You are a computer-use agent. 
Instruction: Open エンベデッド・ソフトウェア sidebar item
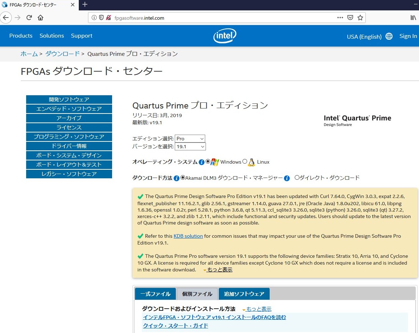click(69, 109)
